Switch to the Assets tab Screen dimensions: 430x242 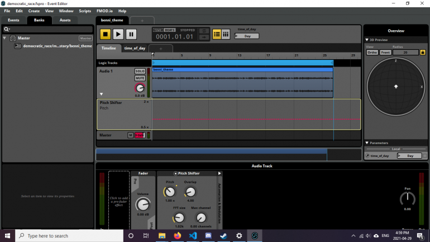[65, 20]
